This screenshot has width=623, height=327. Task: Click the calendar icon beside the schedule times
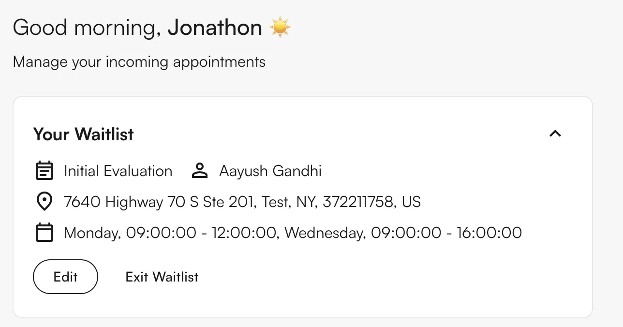44,232
